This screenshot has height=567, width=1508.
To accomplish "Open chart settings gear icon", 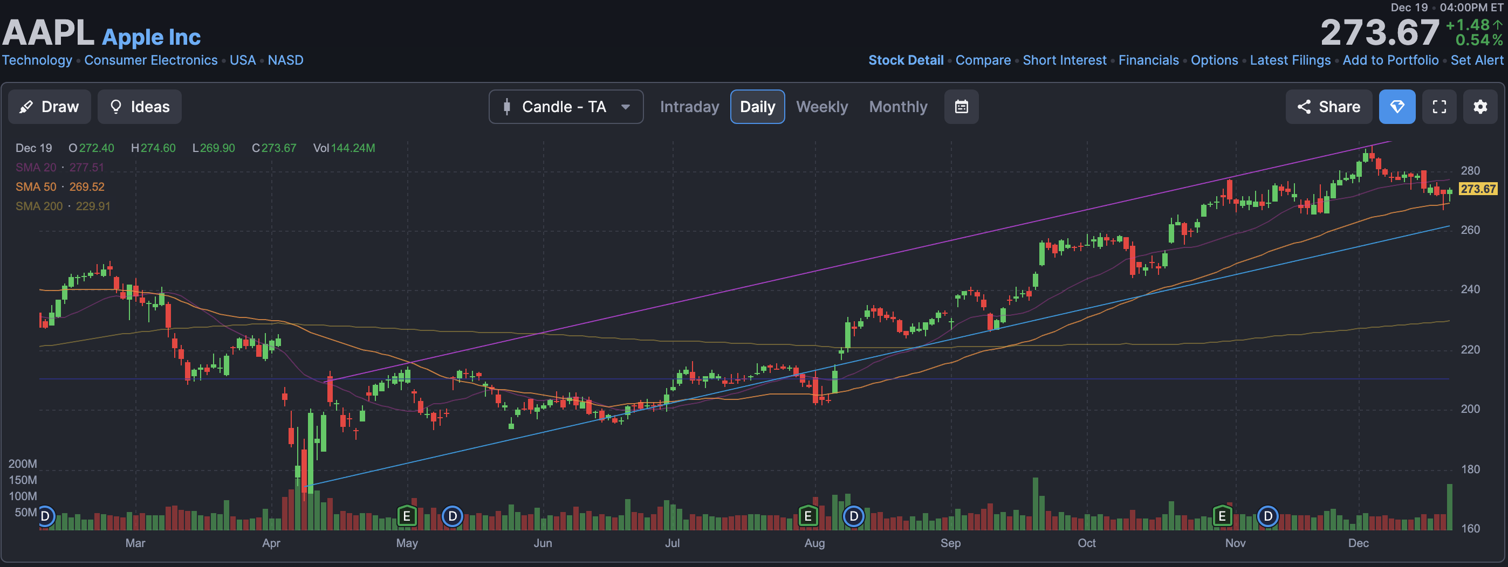I will pos(1480,107).
